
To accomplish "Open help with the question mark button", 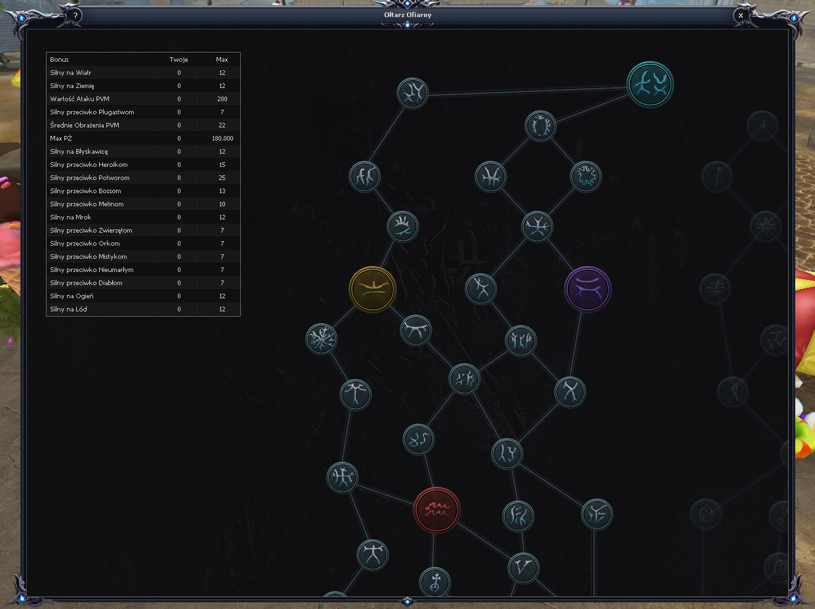I will click(x=75, y=15).
